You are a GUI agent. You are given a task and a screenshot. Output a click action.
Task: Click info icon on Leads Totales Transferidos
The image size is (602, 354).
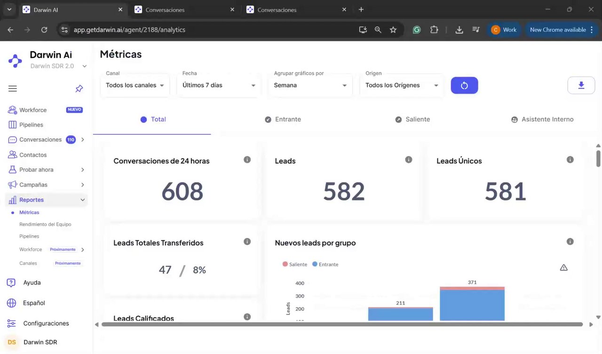tap(247, 241)
